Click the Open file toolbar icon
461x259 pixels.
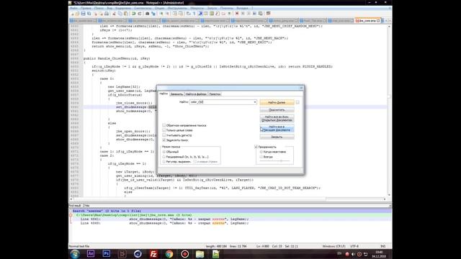pos(77,14)
